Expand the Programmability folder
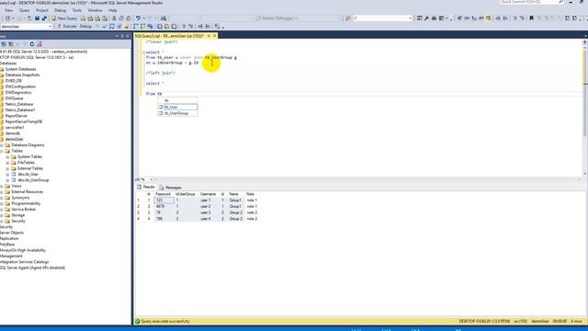 [2, 203]
